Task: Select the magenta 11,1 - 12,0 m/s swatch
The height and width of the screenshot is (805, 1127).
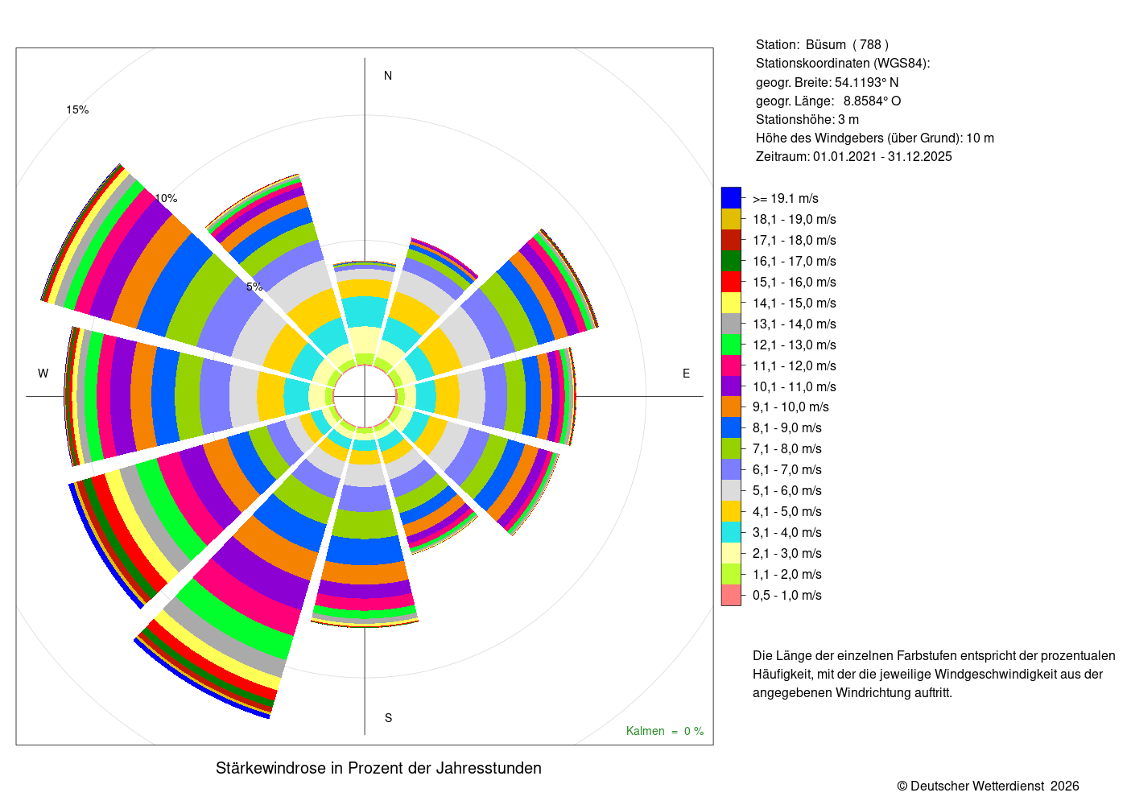Action: 731,365
